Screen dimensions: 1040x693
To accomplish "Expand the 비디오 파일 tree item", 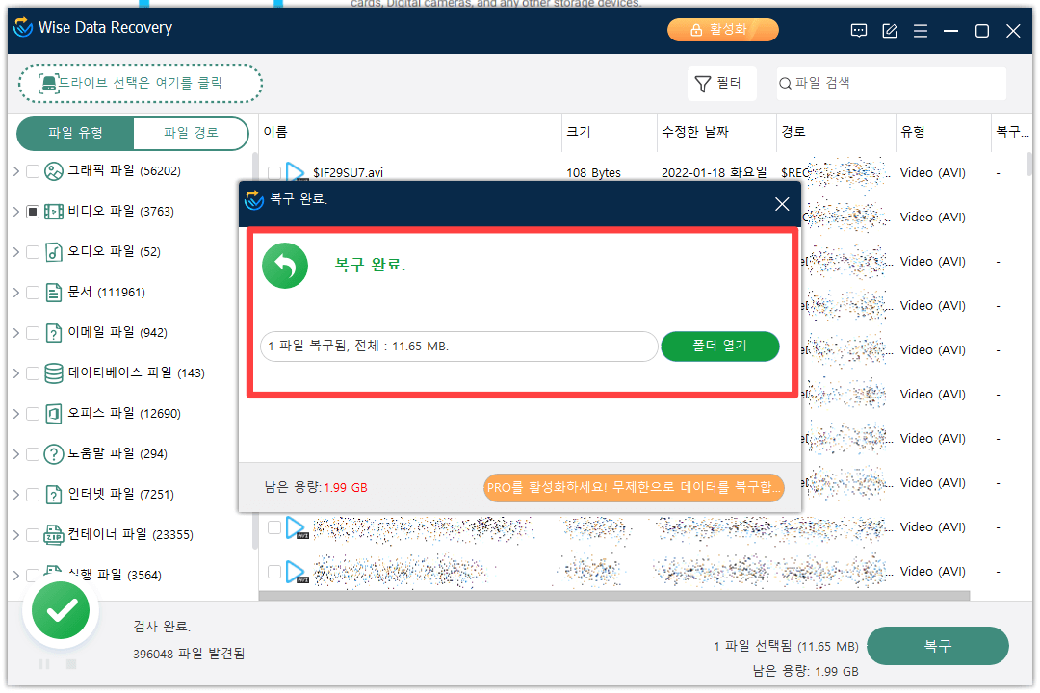I will (13, 211).
